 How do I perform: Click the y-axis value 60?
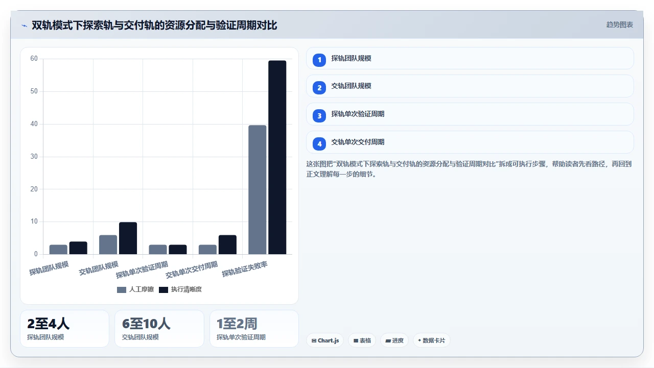(34, 59)
